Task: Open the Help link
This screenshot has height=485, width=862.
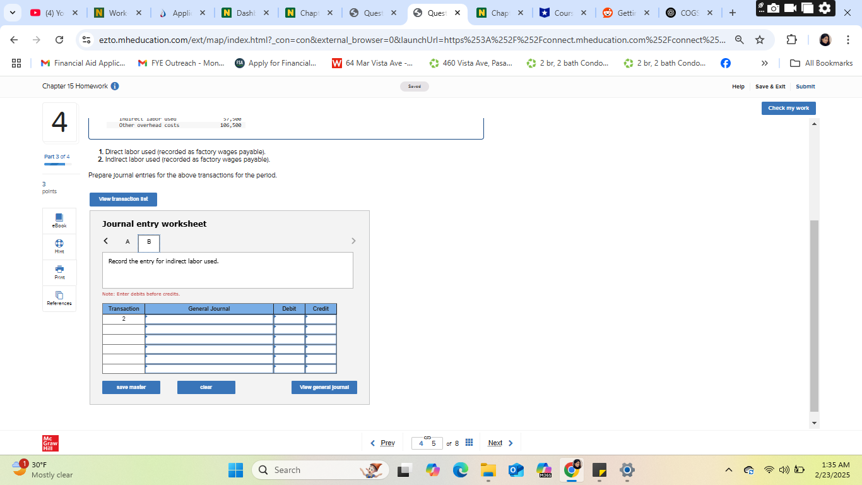Action: pos(738,87)
